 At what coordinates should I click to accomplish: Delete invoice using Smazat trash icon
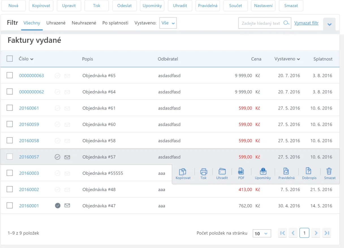coord(329,172)
